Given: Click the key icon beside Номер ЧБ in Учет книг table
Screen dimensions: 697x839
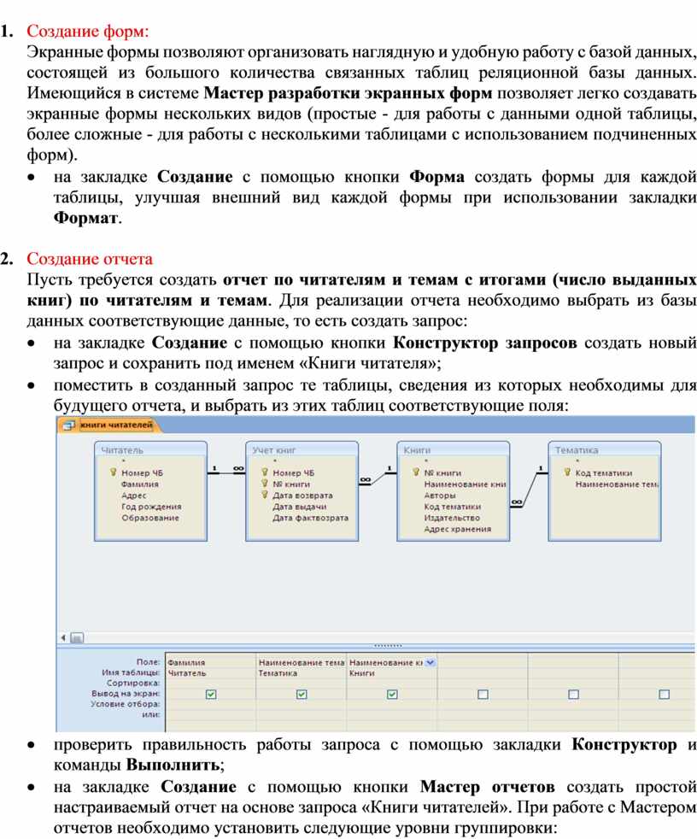Looking at the screenshot, I should click(x=264, y=472).
